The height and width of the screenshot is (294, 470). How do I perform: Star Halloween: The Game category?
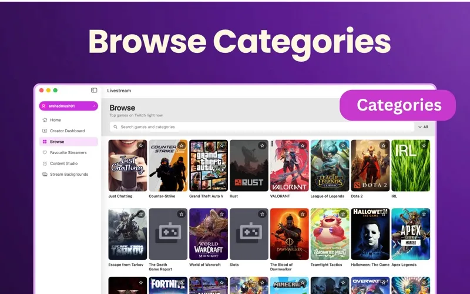(x=384, y=214)
